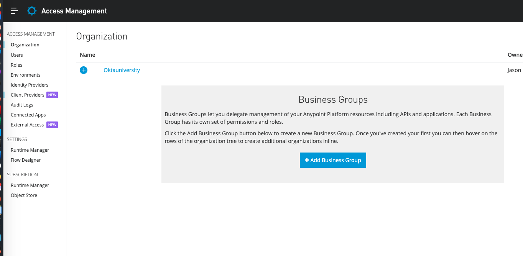The width and height of the screenshot is (523, 256).
Task: Open Object Store subscription
Action: (24, 195)
